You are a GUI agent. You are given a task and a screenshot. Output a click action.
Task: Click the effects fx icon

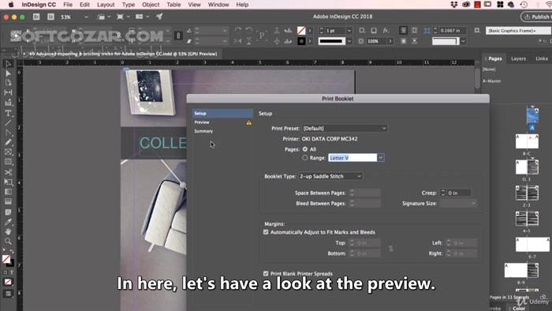386,31
